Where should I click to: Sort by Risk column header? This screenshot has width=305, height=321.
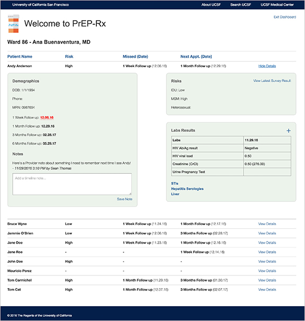click(x=69, y=57)
